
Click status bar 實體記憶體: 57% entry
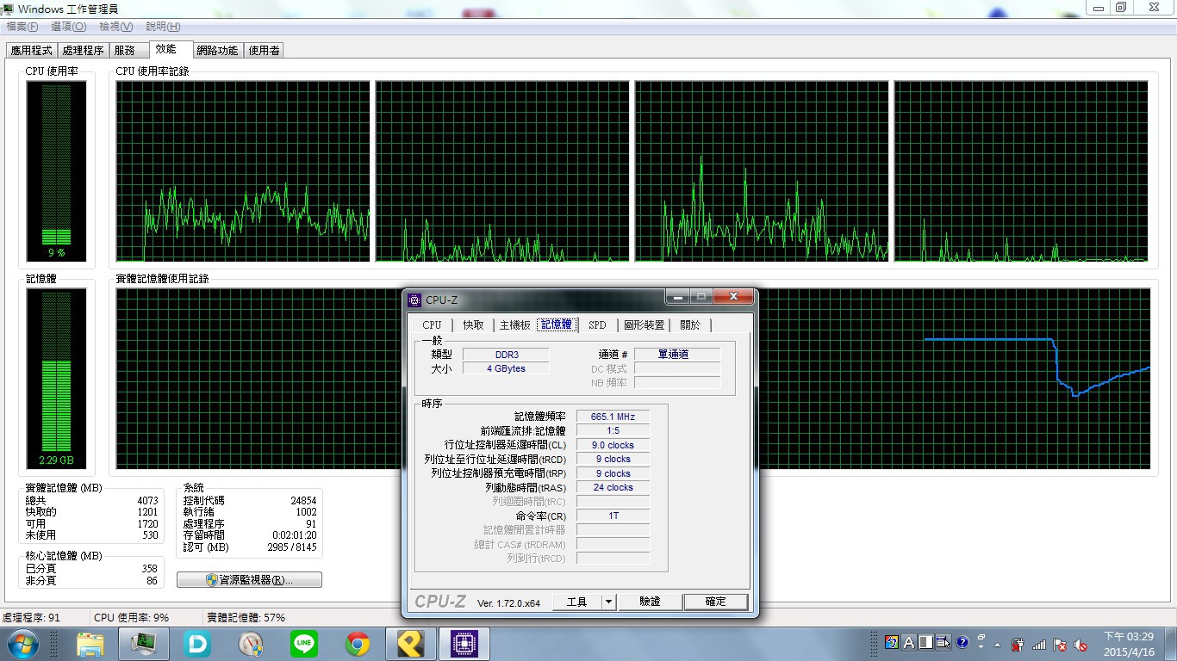246,617
